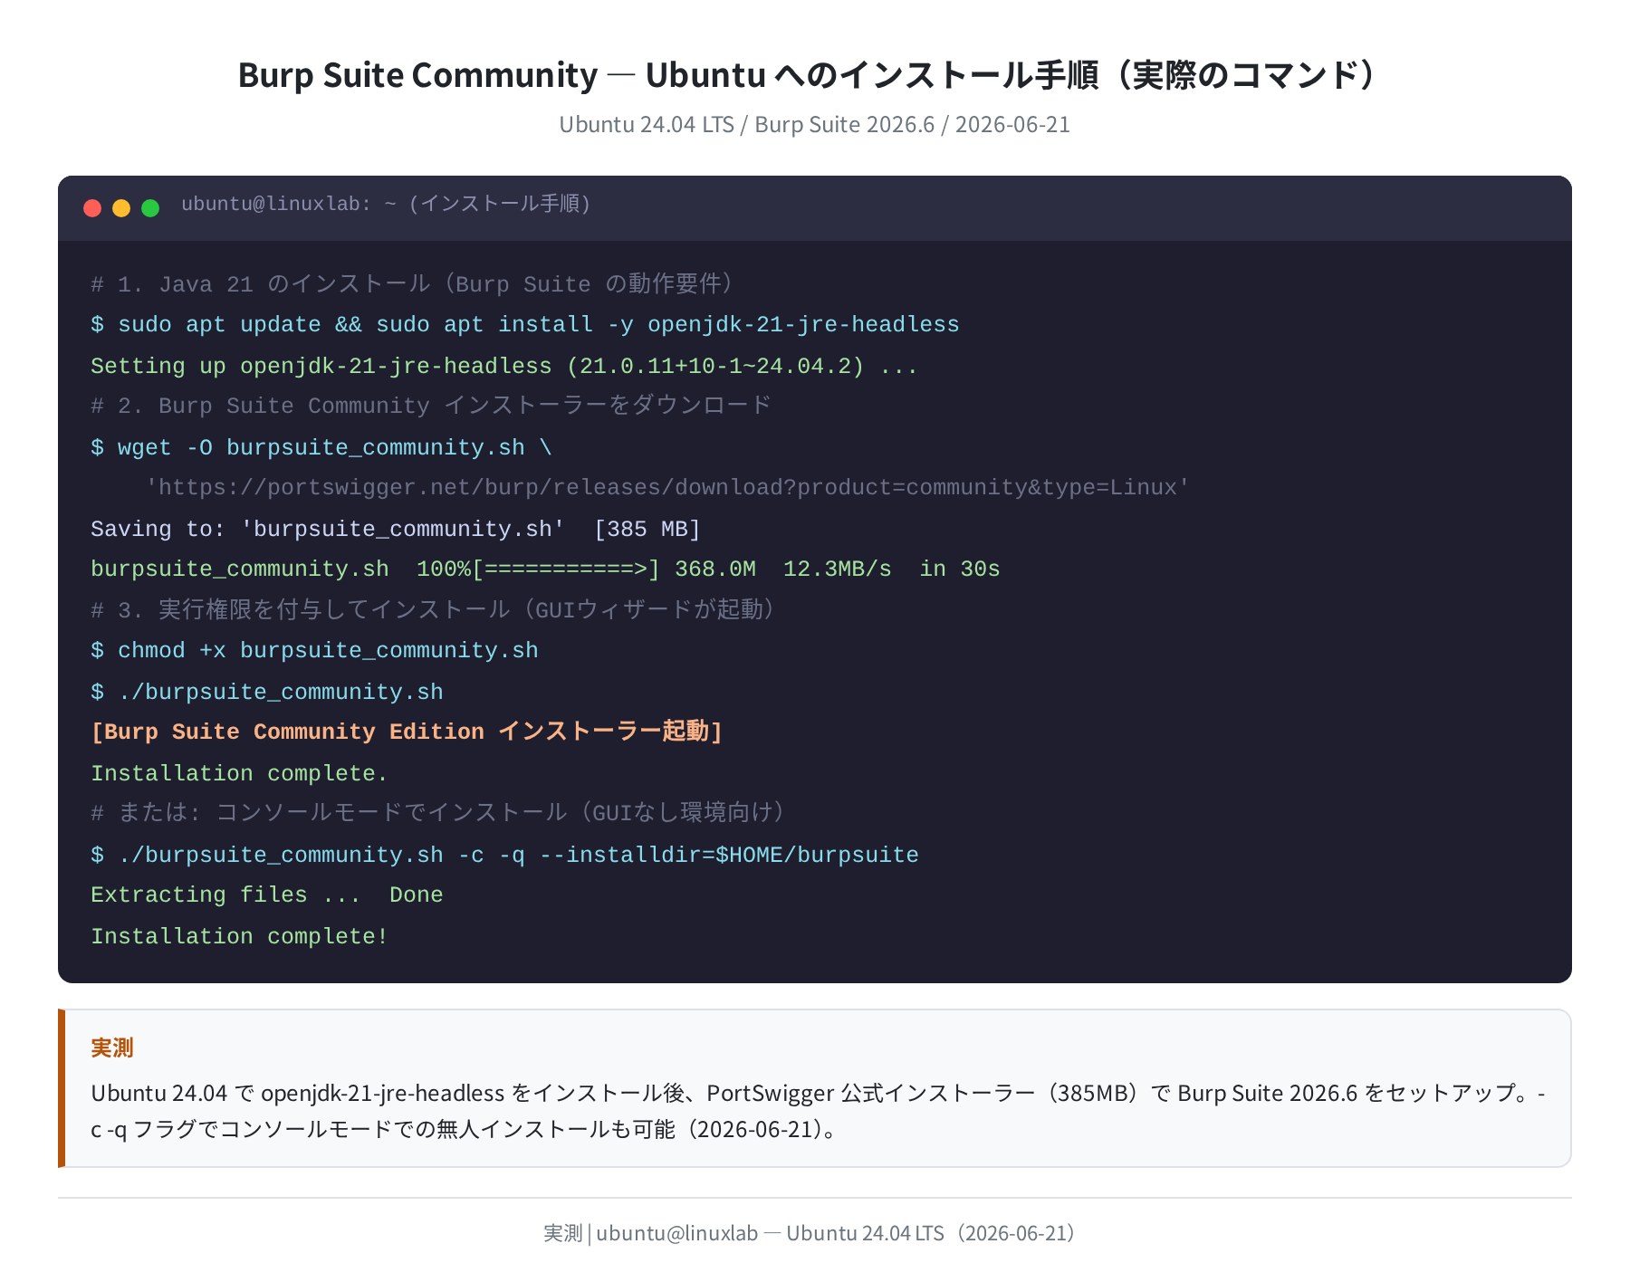Click the note paragraph mentioning PortSwigger 公式インストーラー

point(818,1111)
